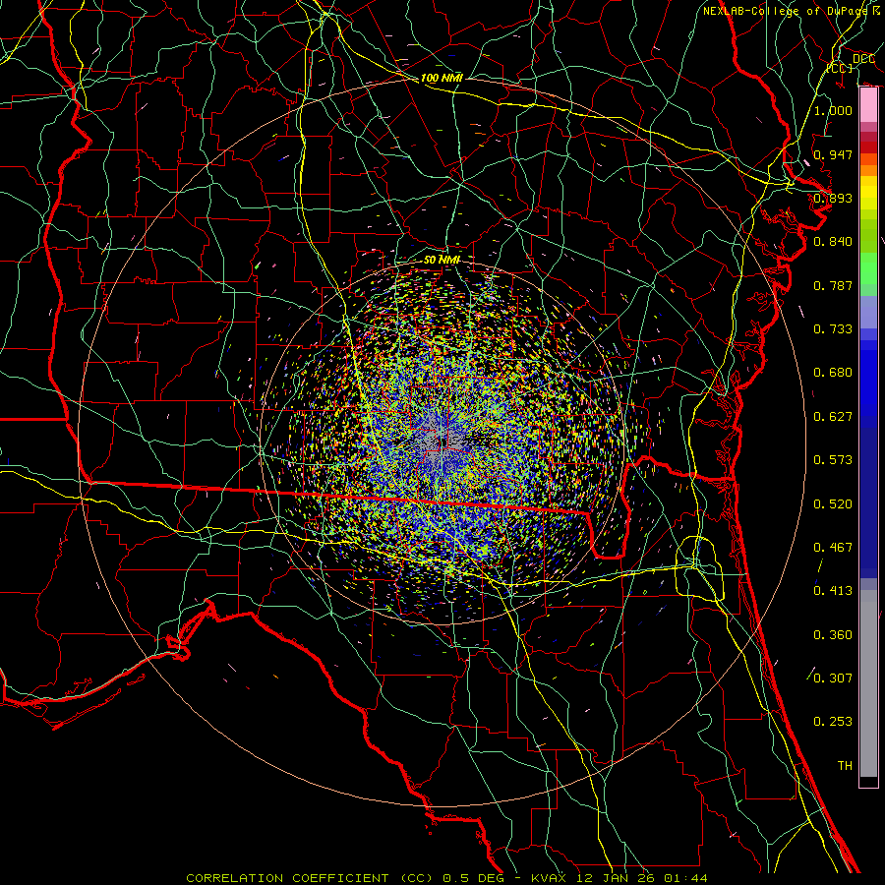
Task: Click the 100 NMI range ring label
Action: tap(442, 78)
